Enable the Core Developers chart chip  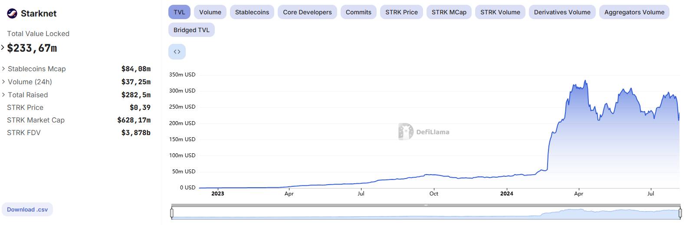point(307,12)
